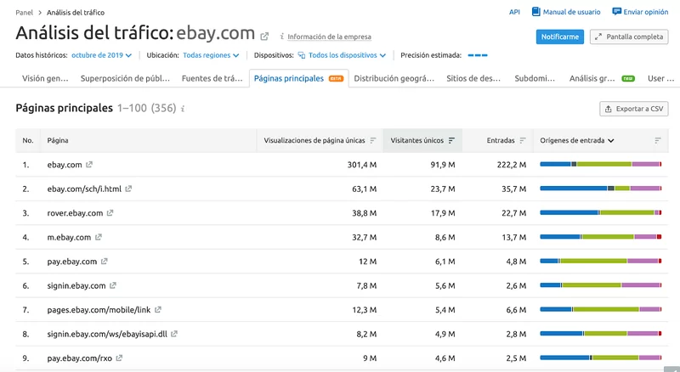Click the m.ebay.com page name

click(69, 237)
